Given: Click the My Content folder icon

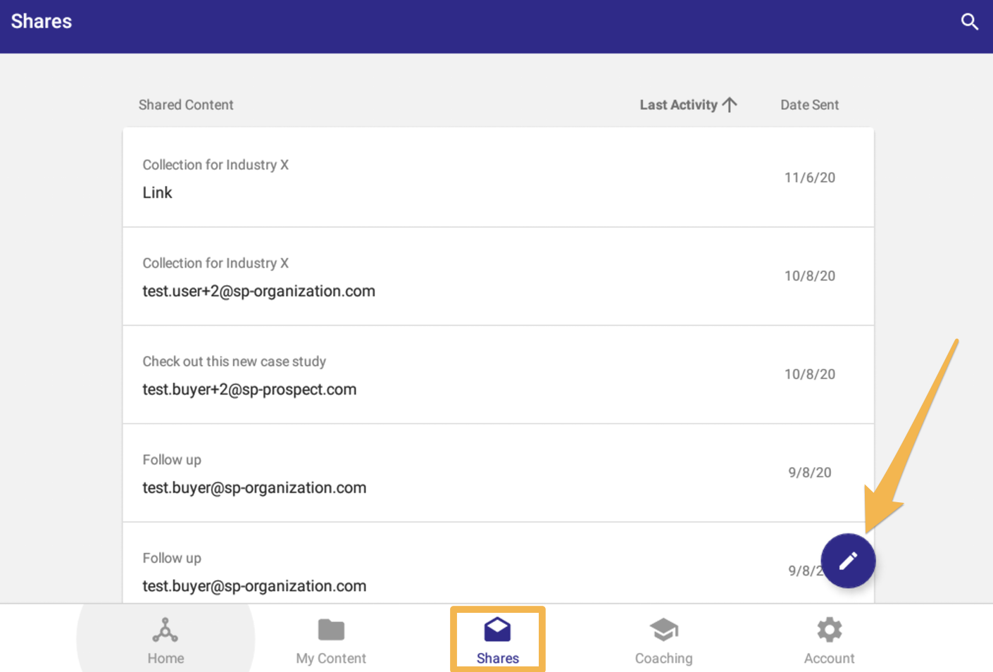Looking at the screenshot, I should tap(331, 630).
